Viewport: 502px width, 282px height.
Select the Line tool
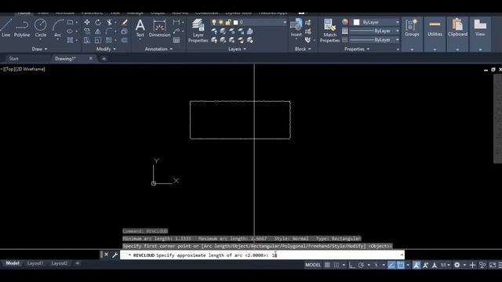(x=5, y=28)
